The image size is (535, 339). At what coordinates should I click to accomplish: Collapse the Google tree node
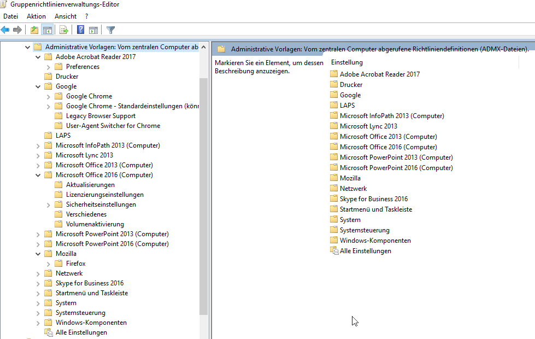[x=38, y=87]
